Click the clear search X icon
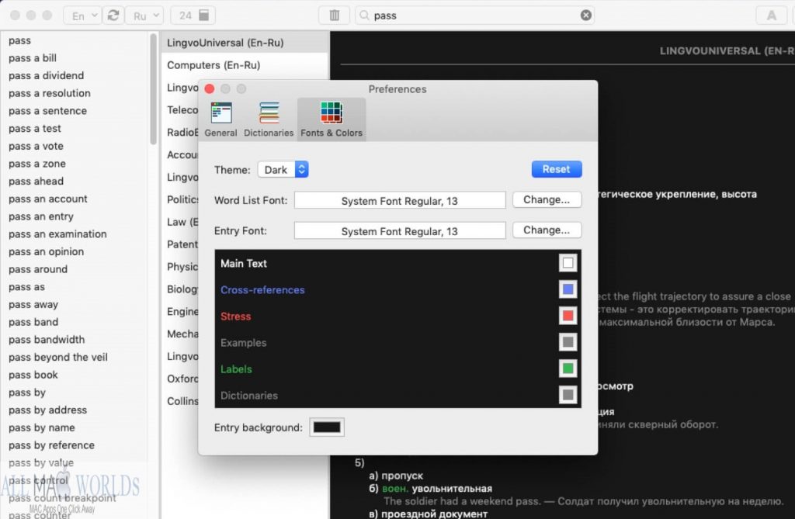The image size is (795, 519). click(585, 16)
